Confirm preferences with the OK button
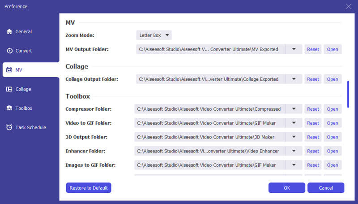The height and width of the screenshot is (204, 358). pyautogui.click(x=287, y=188)
